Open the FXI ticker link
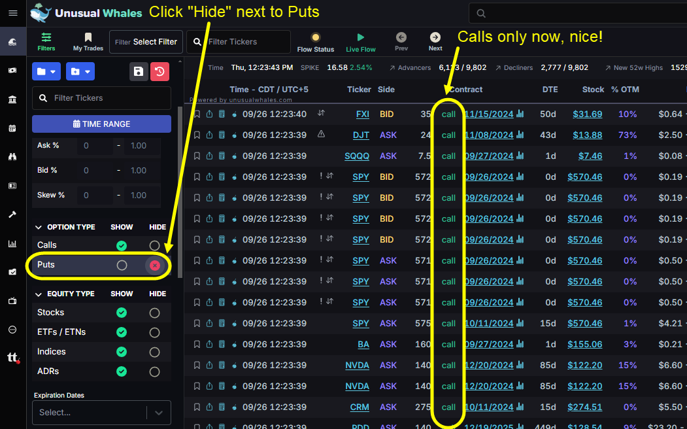687x429 pixels. [363, 114]
